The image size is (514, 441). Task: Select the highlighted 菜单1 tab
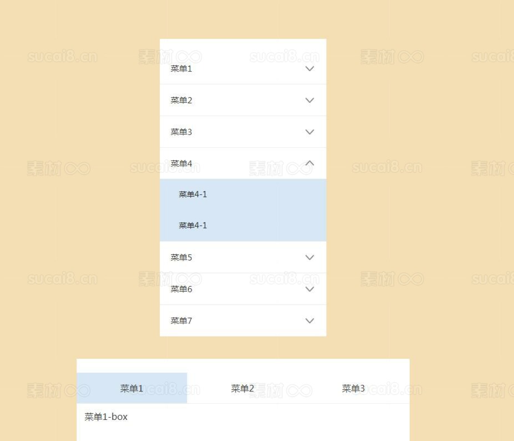(132, 389)
